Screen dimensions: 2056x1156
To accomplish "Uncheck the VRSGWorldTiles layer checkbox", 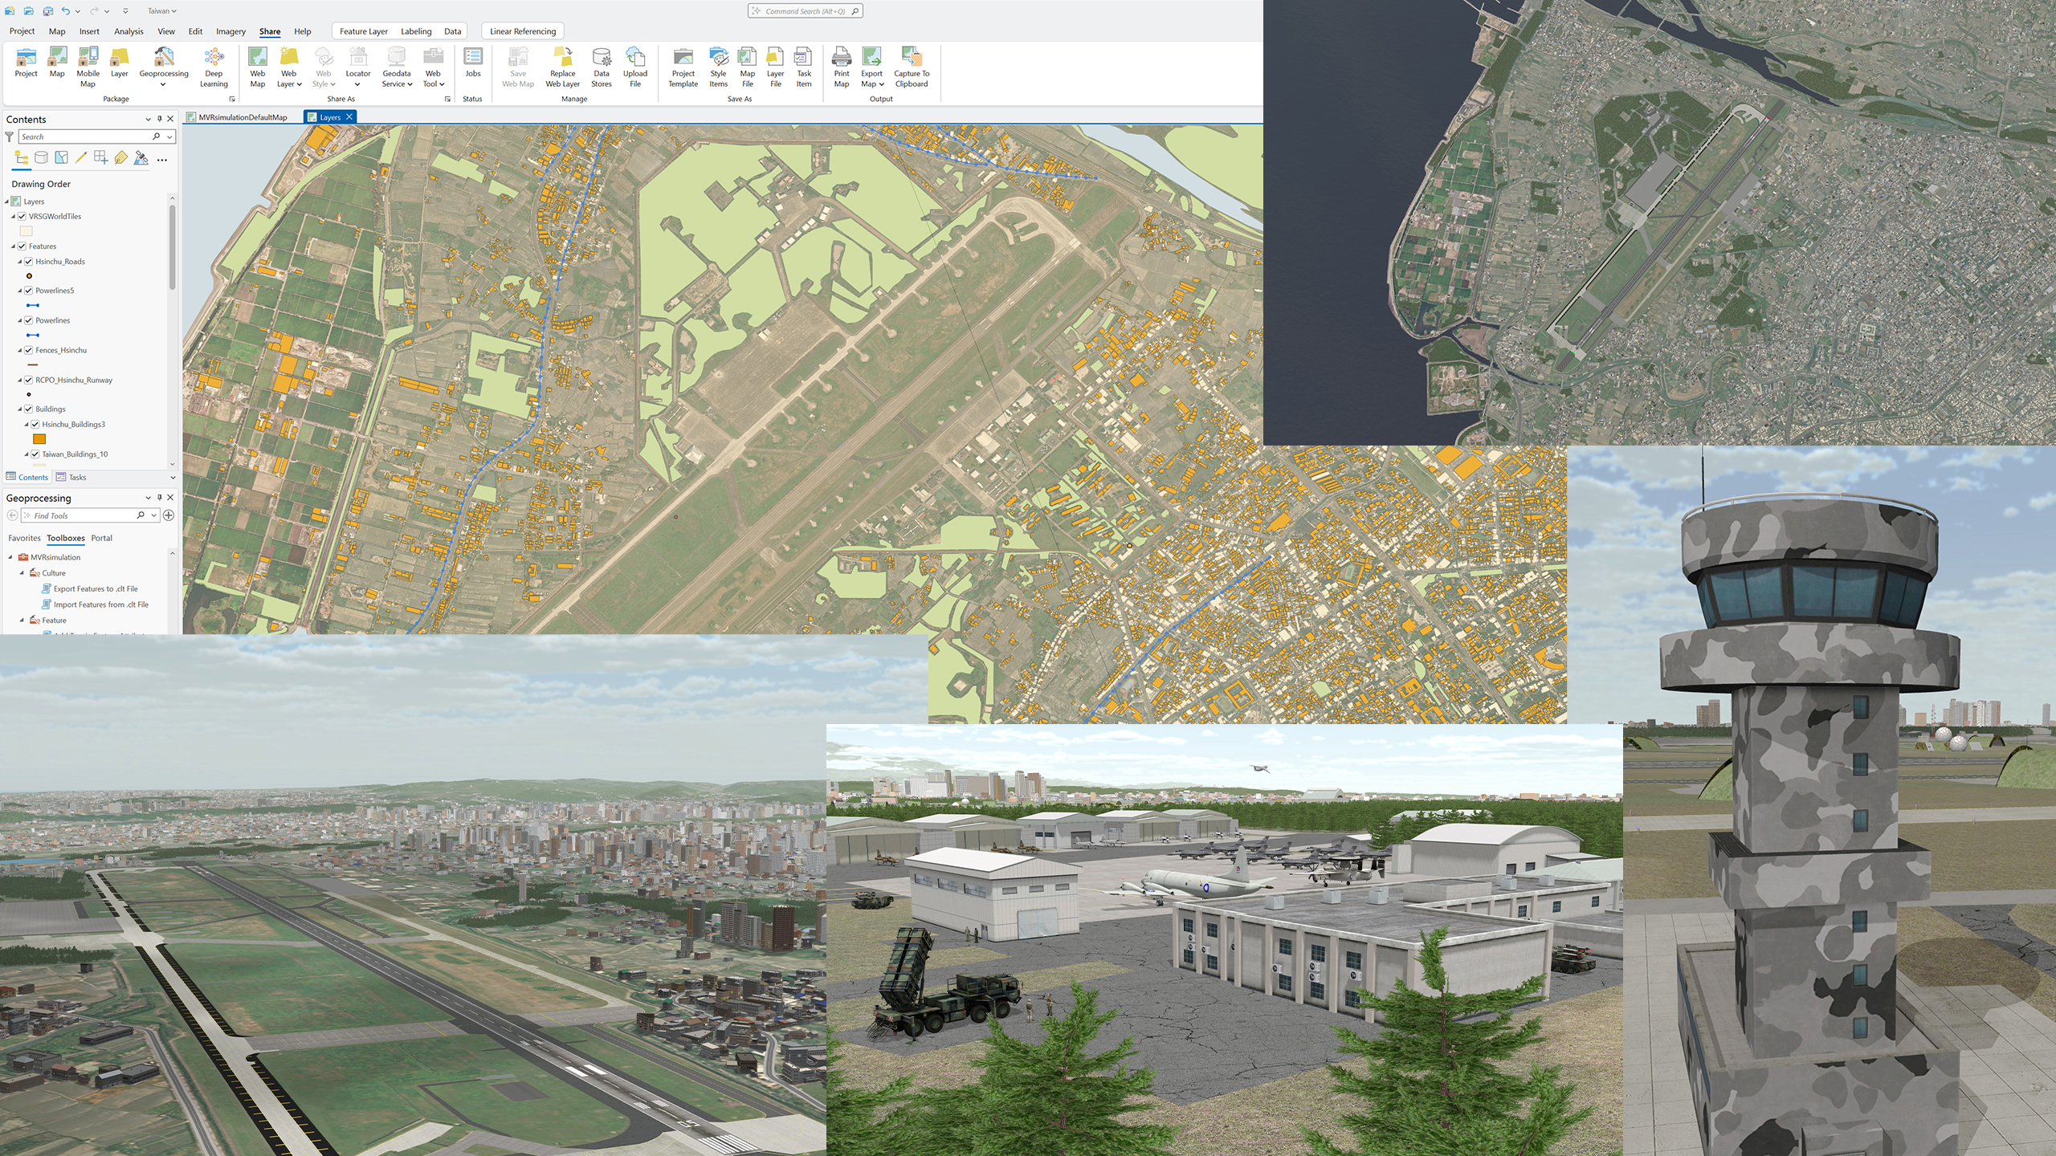I will click(22, 217).
